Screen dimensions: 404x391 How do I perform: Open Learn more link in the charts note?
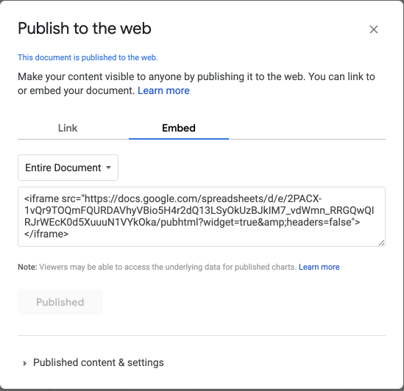(319, 267)
